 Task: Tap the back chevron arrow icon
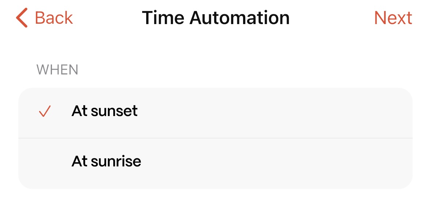point(22,18)
